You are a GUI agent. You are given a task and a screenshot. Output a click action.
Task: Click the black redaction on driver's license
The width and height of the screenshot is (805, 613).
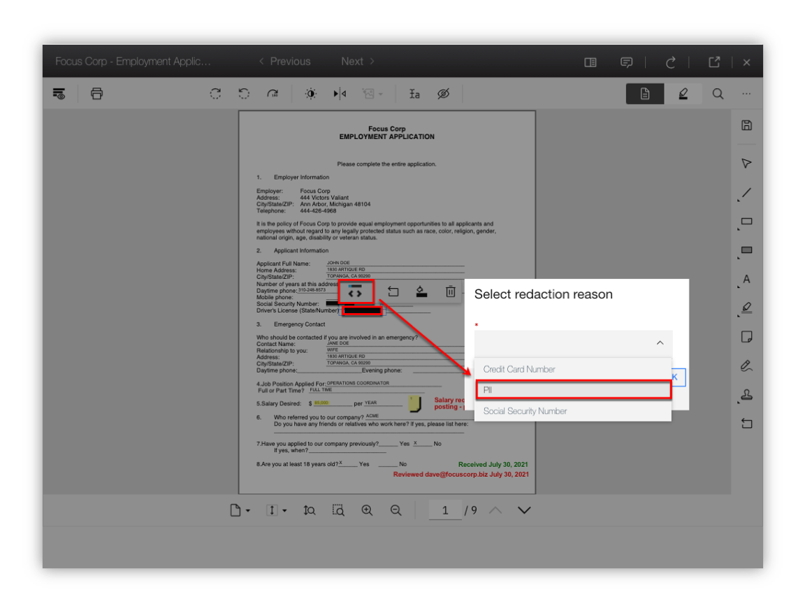(363, 310)
